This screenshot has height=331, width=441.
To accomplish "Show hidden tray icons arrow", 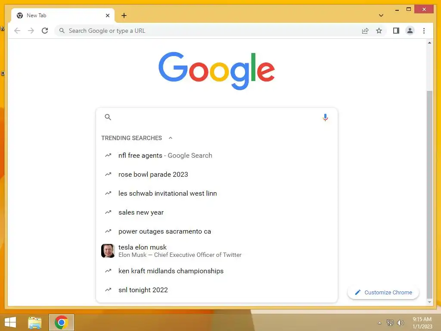I will tap(379, 323).
